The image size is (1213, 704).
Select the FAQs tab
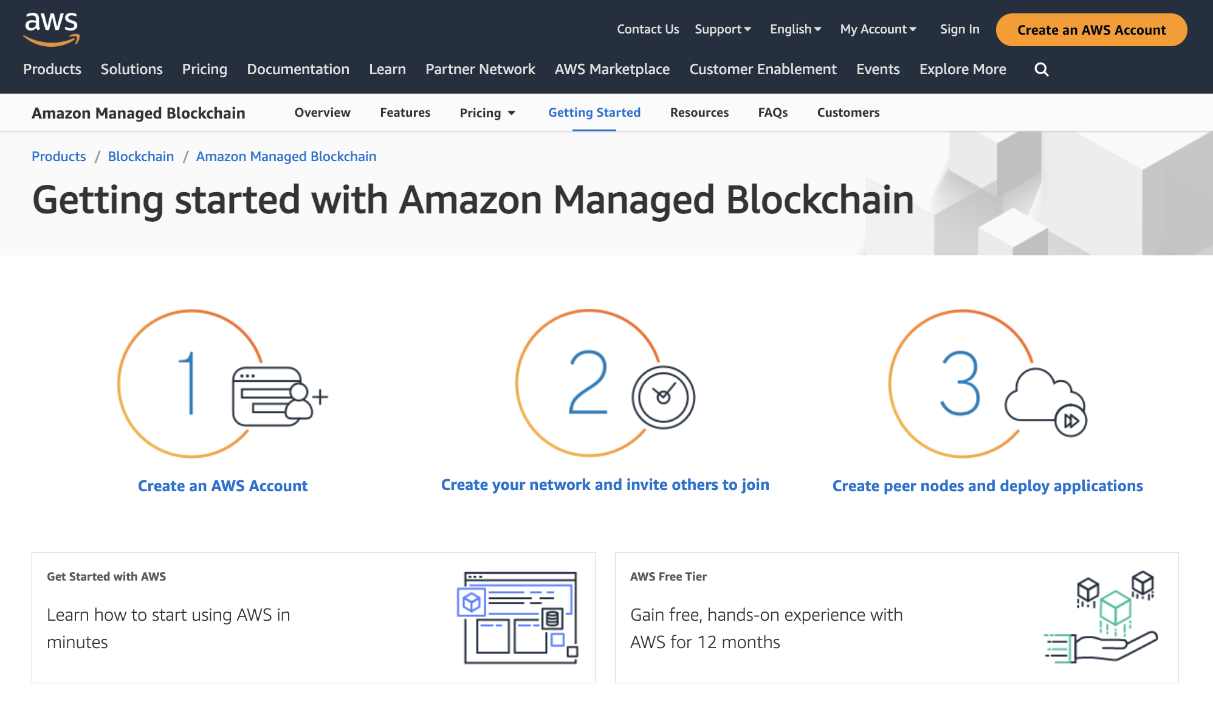tap(772, 112)
